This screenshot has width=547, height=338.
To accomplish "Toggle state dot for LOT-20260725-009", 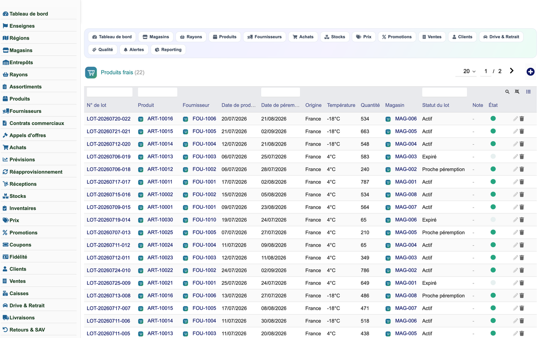I will tap(493, 283).
